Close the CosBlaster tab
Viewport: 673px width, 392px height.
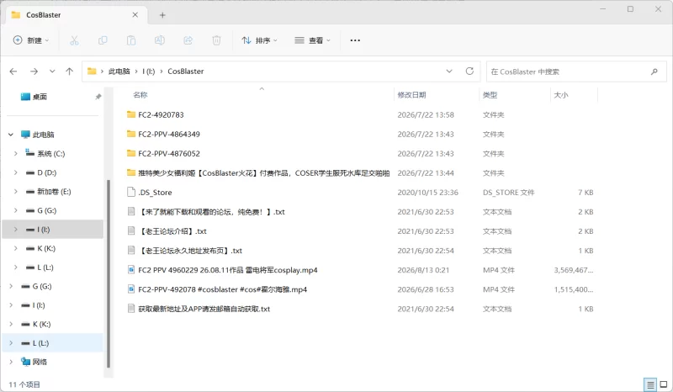[x=135, y=14]
